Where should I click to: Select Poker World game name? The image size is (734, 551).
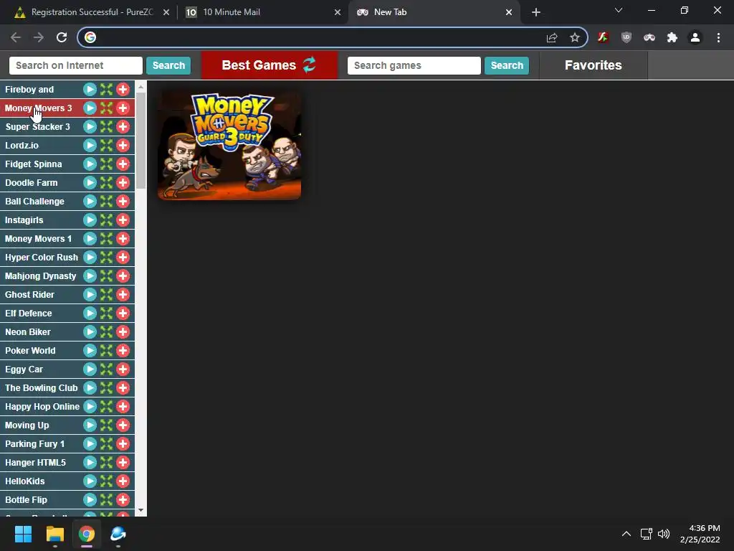pyautogui.click(x=30, y=350)
